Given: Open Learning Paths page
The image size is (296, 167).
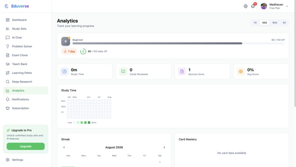Looking at the screenshot, I should click(26, 73).
